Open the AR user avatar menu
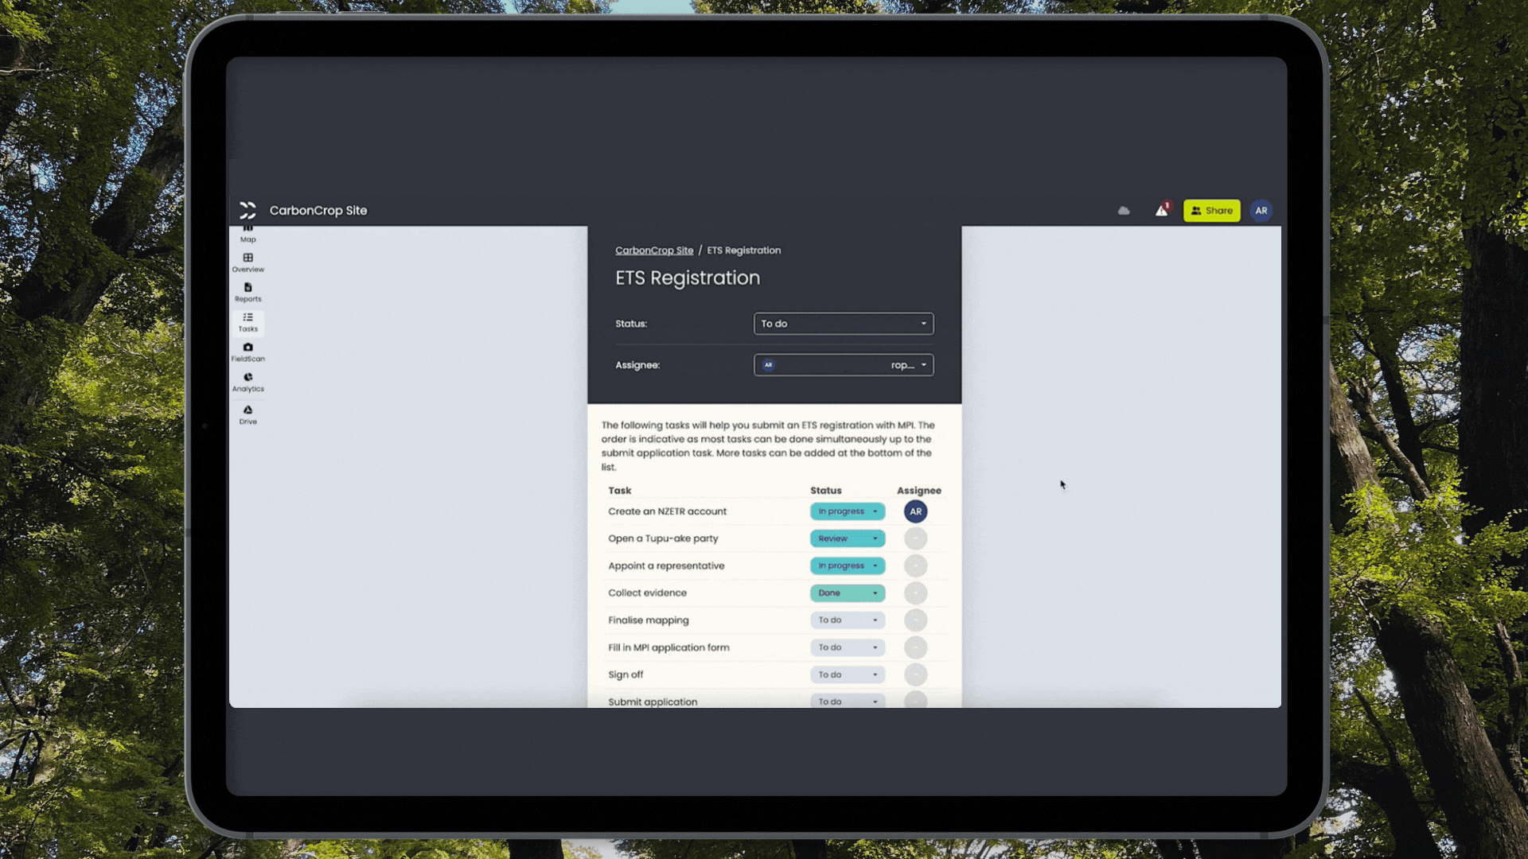This screenshot has width=1528, height=859. click(1261, 211)
